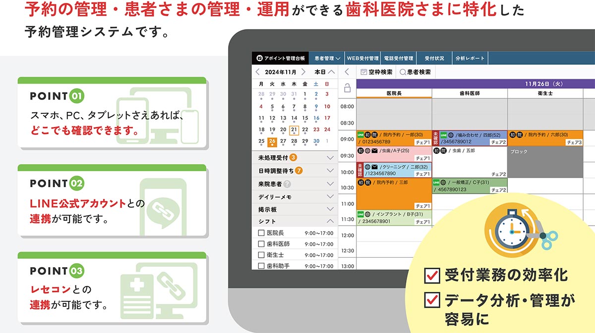Click LINE icon on 一郎(30) appointment
The height and width of the screenshot is (333, 595).
click(x=360, y=134)
